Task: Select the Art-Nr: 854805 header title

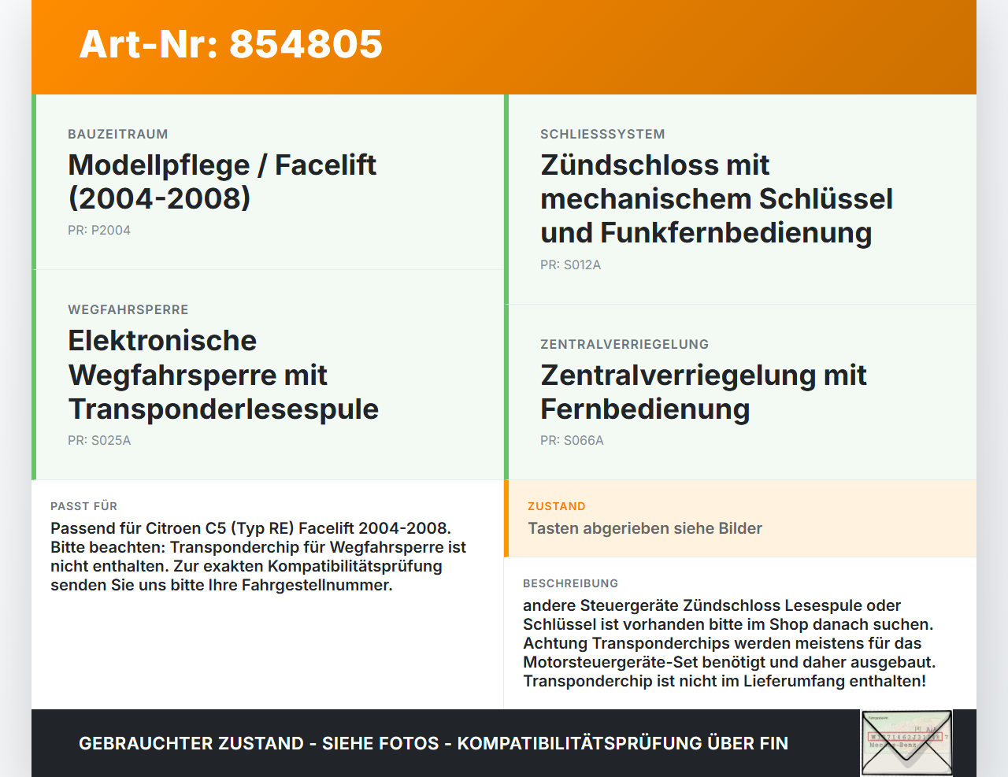Action: (231, 44)
